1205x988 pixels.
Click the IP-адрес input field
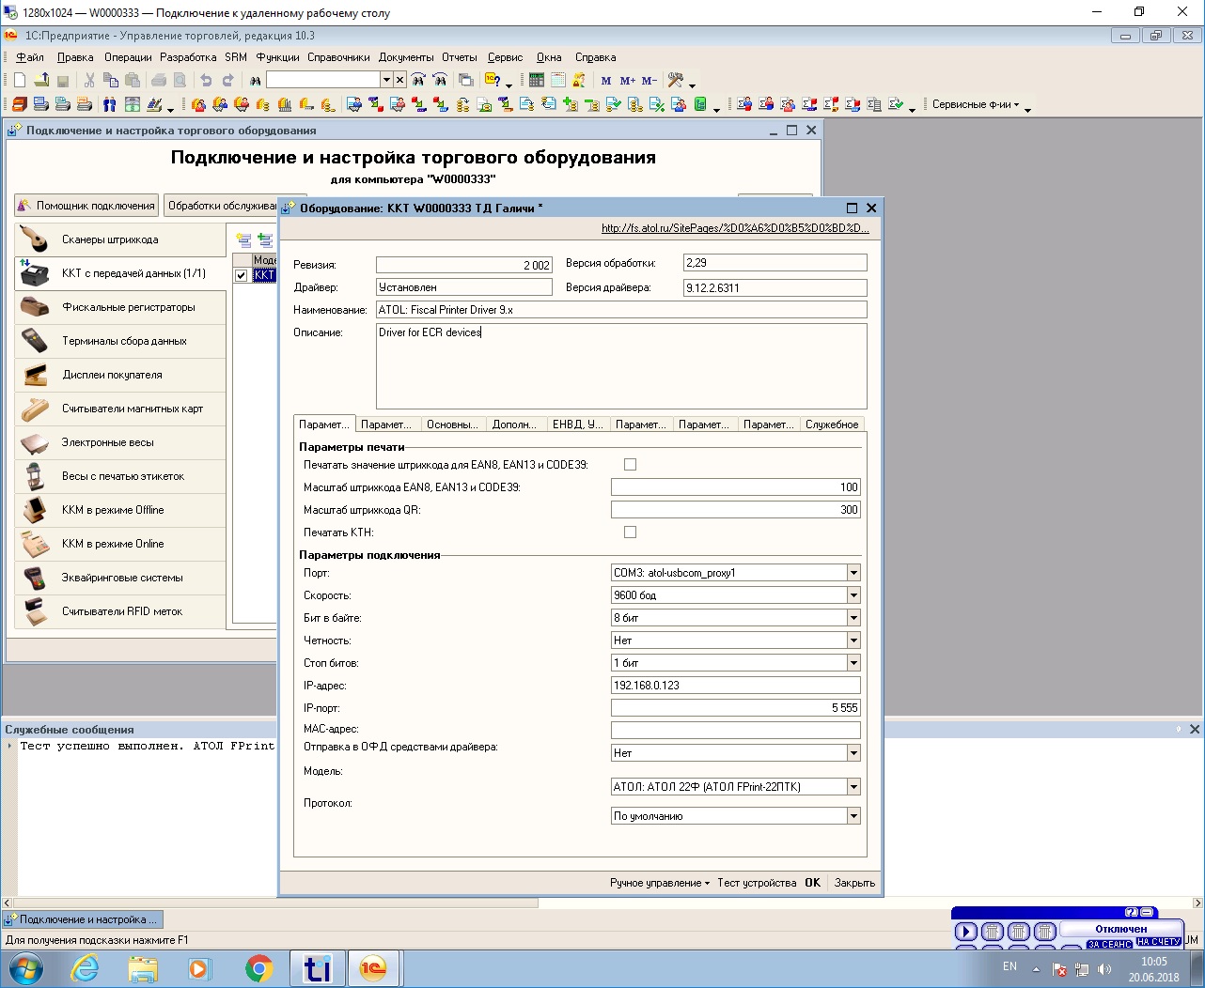tap(736, 686)
